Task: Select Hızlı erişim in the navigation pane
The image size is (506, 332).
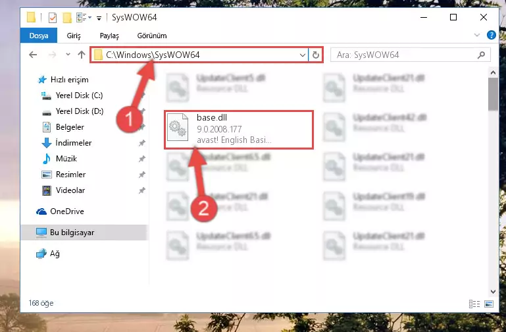Action: [x=69, y=80]
